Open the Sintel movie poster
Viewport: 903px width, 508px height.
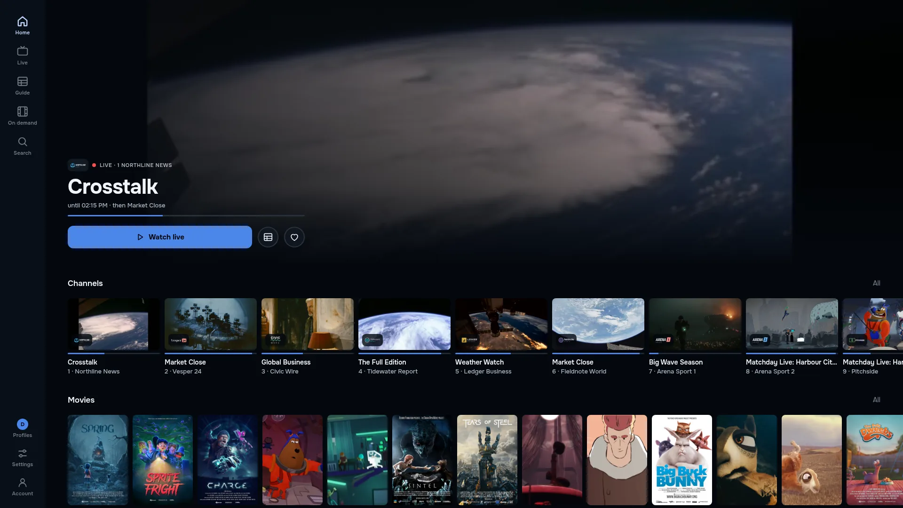point(422,460)
